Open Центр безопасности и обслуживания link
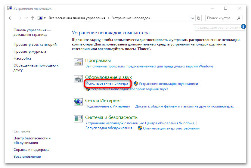The height and width of the screenshot is (168, 251). click(32, 141)
